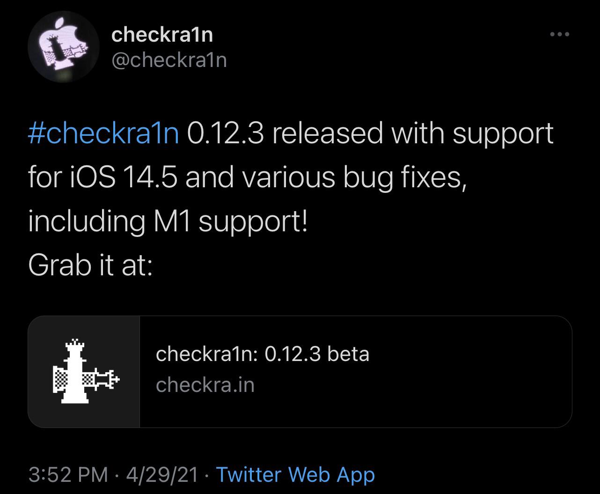The width and height of the screenshot is (600, 494).
Task: Click the checkra1n display name
Action: coord(162,34)
